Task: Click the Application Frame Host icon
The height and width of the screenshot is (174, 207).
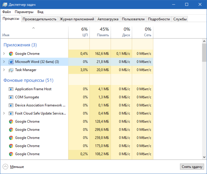Action: tap(11, 89)
